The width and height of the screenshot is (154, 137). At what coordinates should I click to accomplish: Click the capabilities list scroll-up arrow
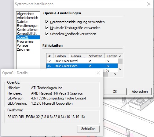tap(120, 56)
